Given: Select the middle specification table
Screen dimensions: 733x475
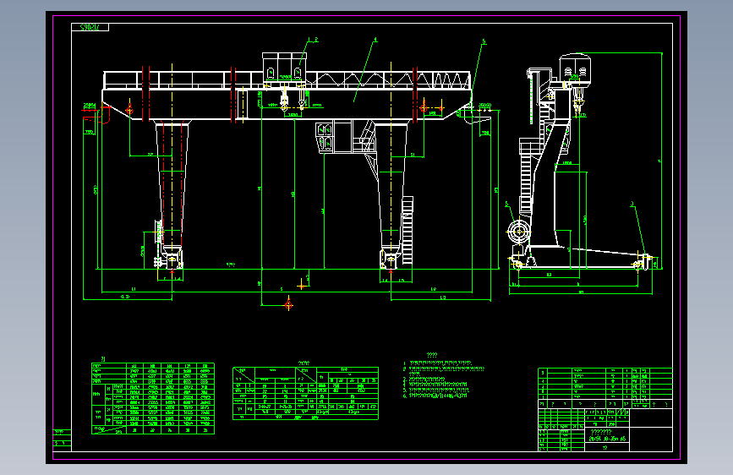Looking at the screenshot, I should click(x=306, y=393).
